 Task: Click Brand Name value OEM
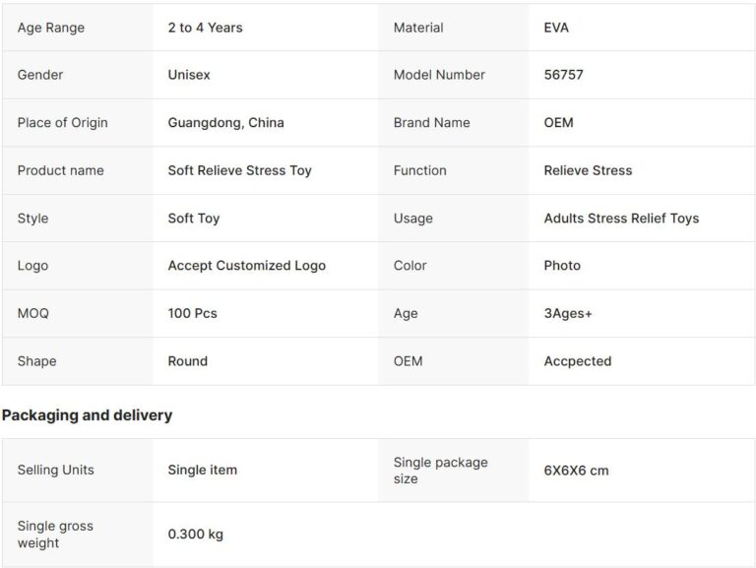coord(558,123)
